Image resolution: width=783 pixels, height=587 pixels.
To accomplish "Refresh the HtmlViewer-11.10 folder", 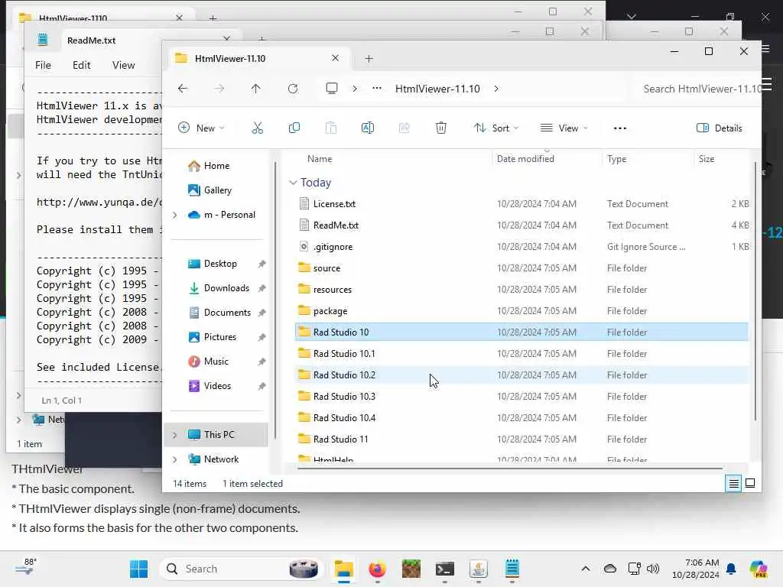I will coord(293,89).
